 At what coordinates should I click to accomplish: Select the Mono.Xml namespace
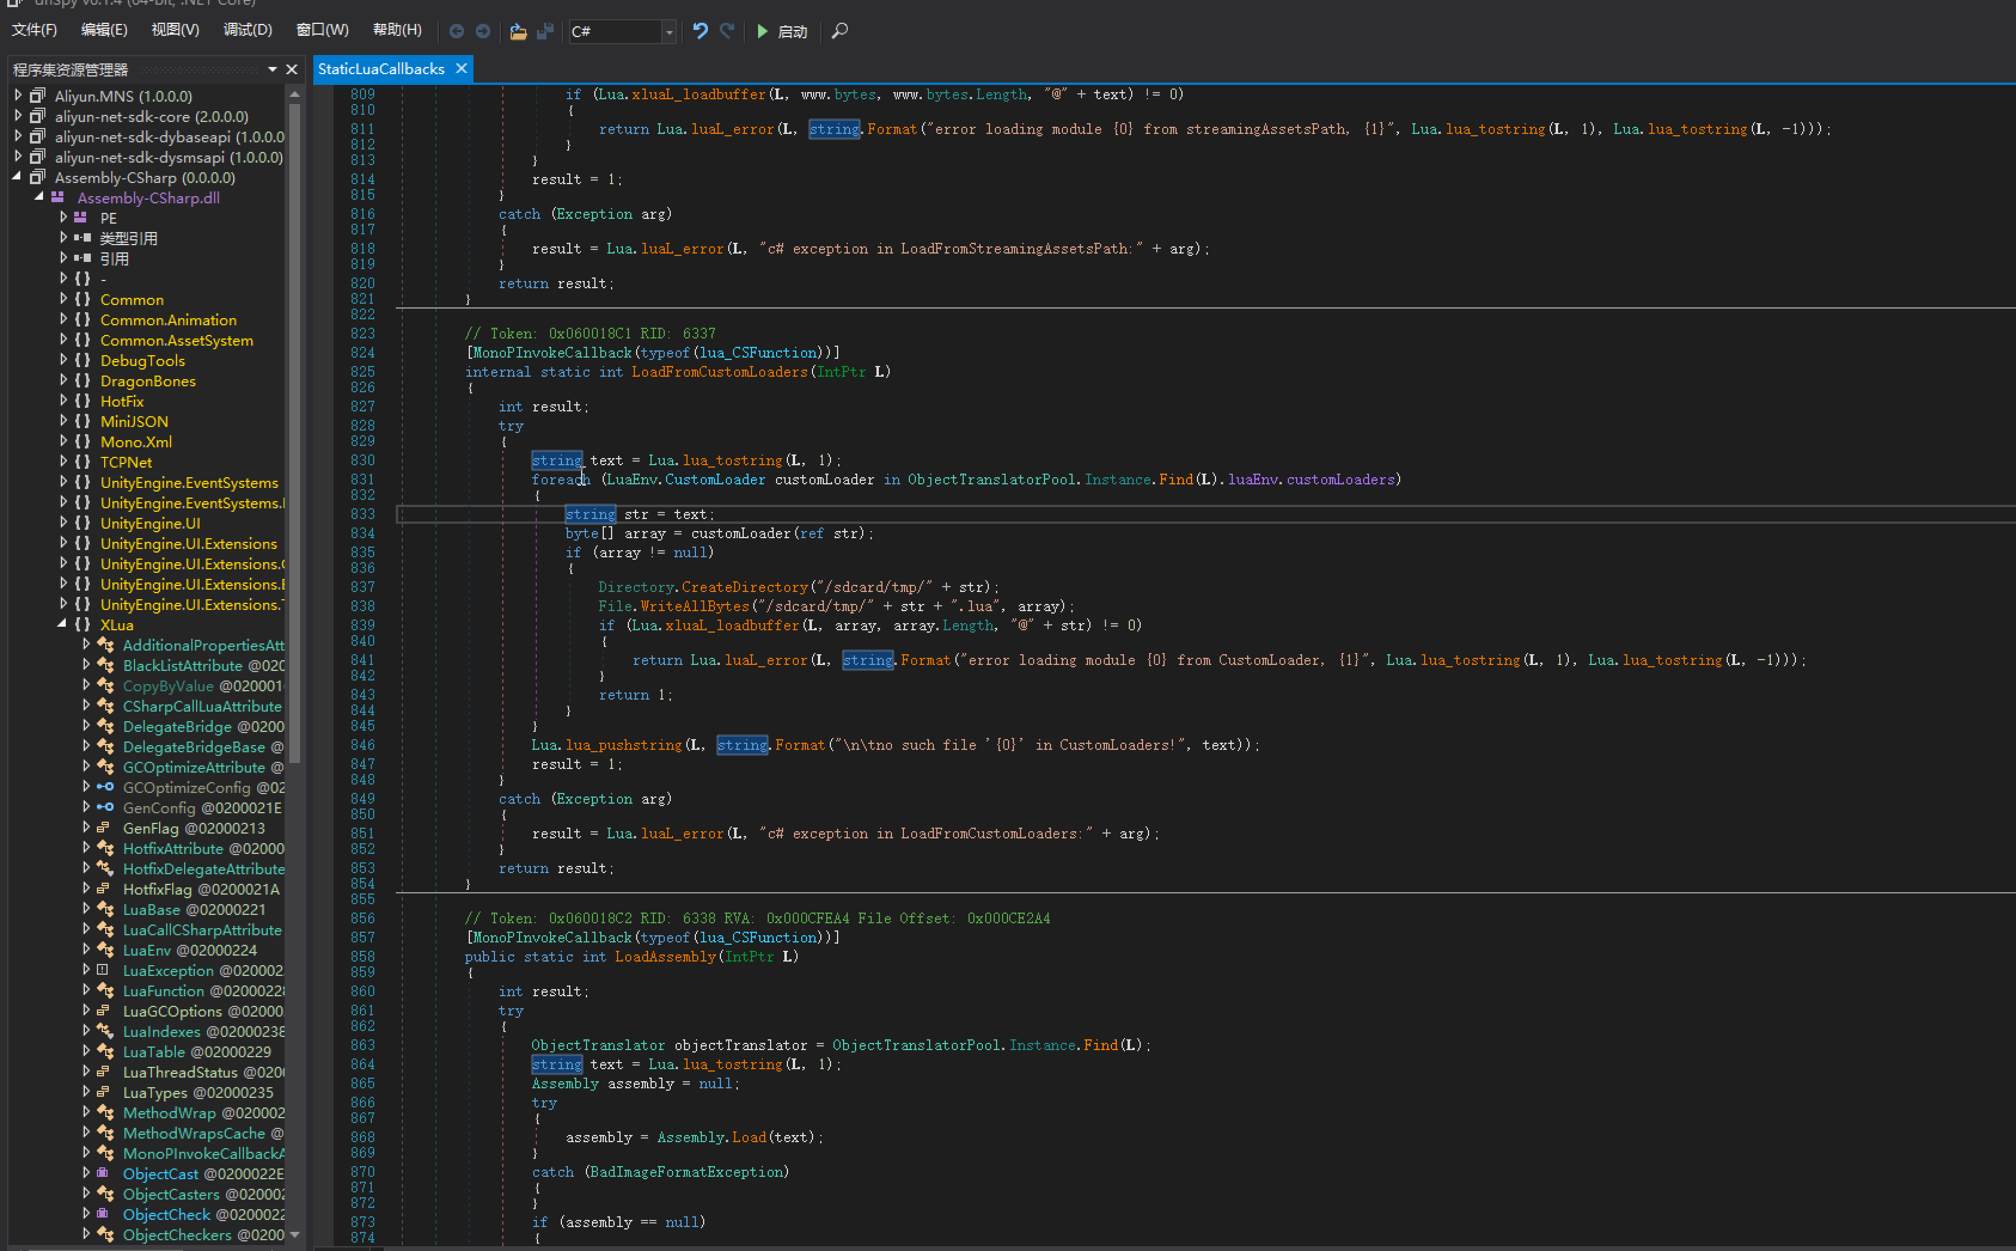[136, 442]
